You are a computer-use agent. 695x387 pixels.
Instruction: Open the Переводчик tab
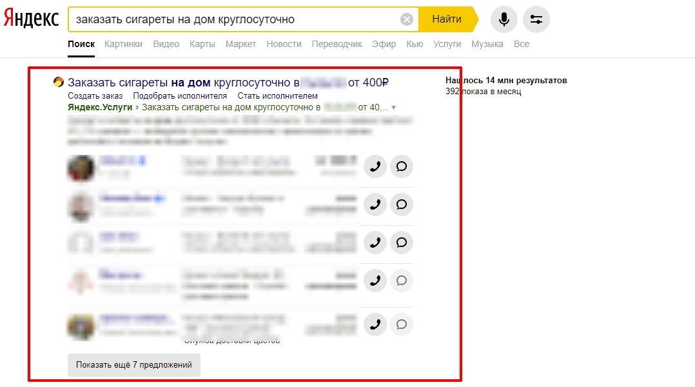pyautogui.click(x=337, y=44)
